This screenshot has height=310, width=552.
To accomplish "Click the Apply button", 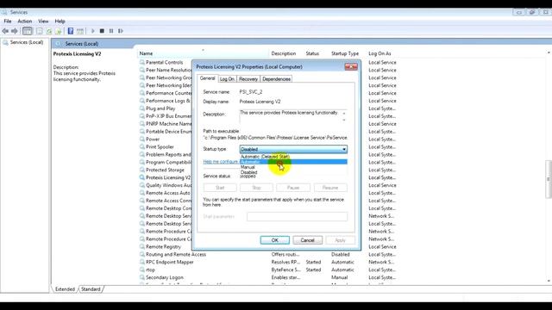I will (x=340, y=240).
